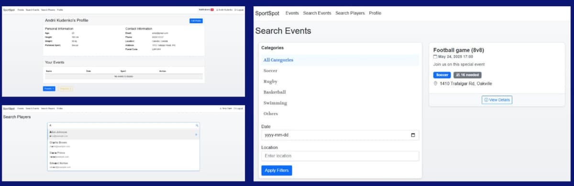Go to Events in Search Events page navbar

click(292, 13)
